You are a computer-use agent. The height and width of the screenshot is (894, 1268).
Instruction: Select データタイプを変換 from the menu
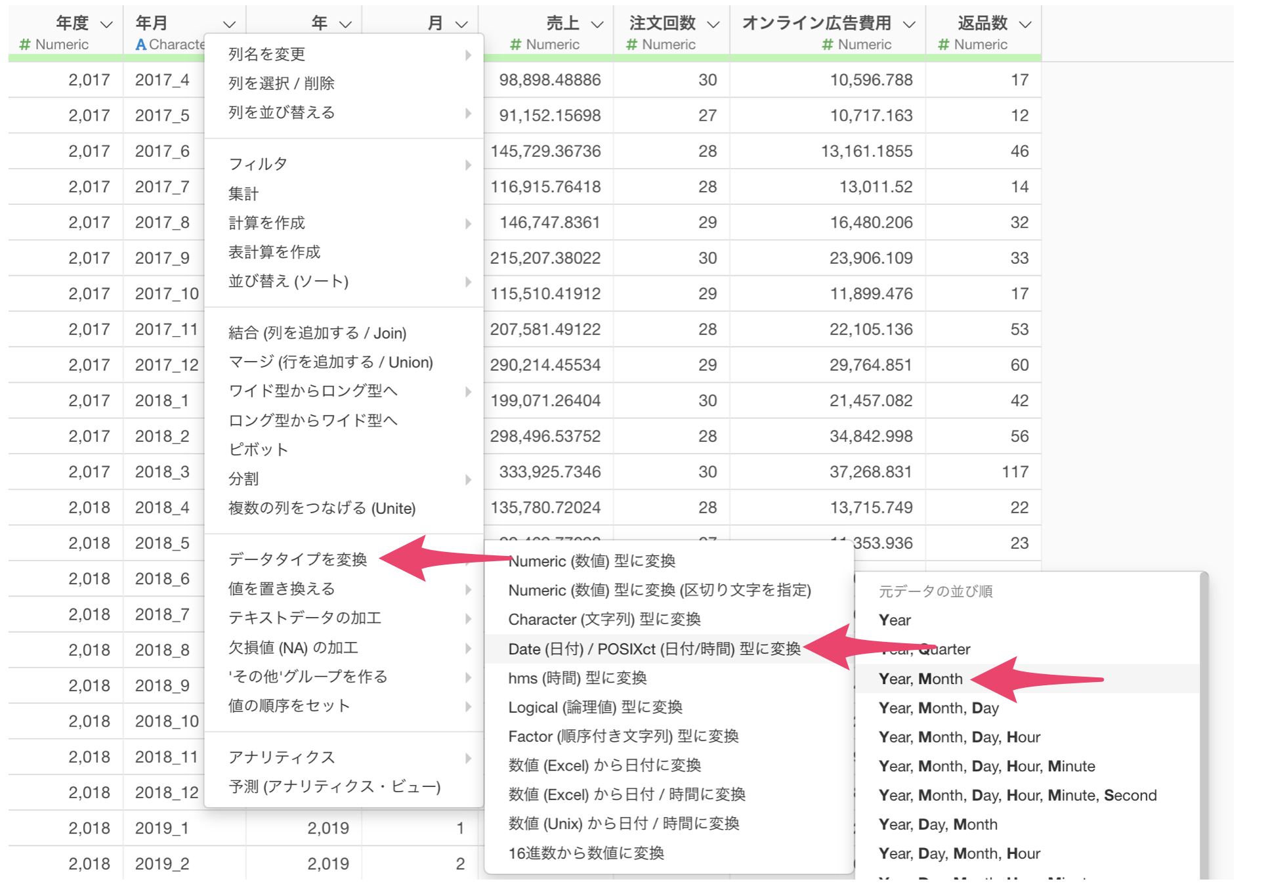298,559
